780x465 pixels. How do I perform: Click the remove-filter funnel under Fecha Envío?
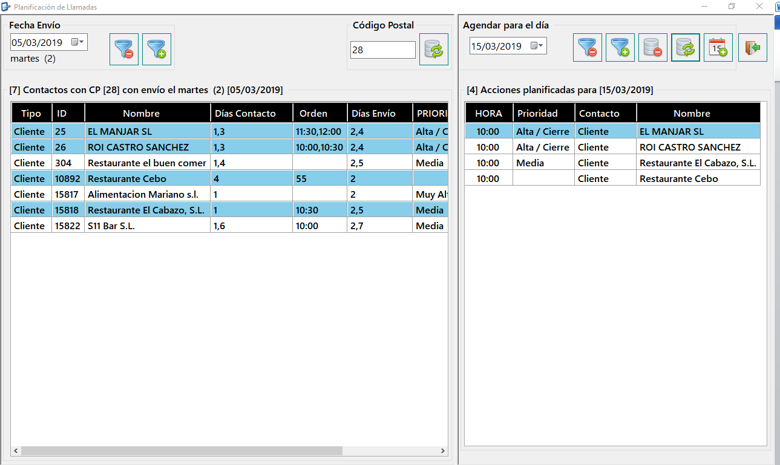(124, 50)
